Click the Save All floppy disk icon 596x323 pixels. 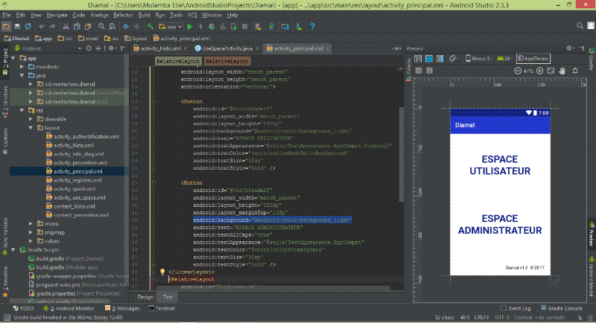click(x=16, y=27)
